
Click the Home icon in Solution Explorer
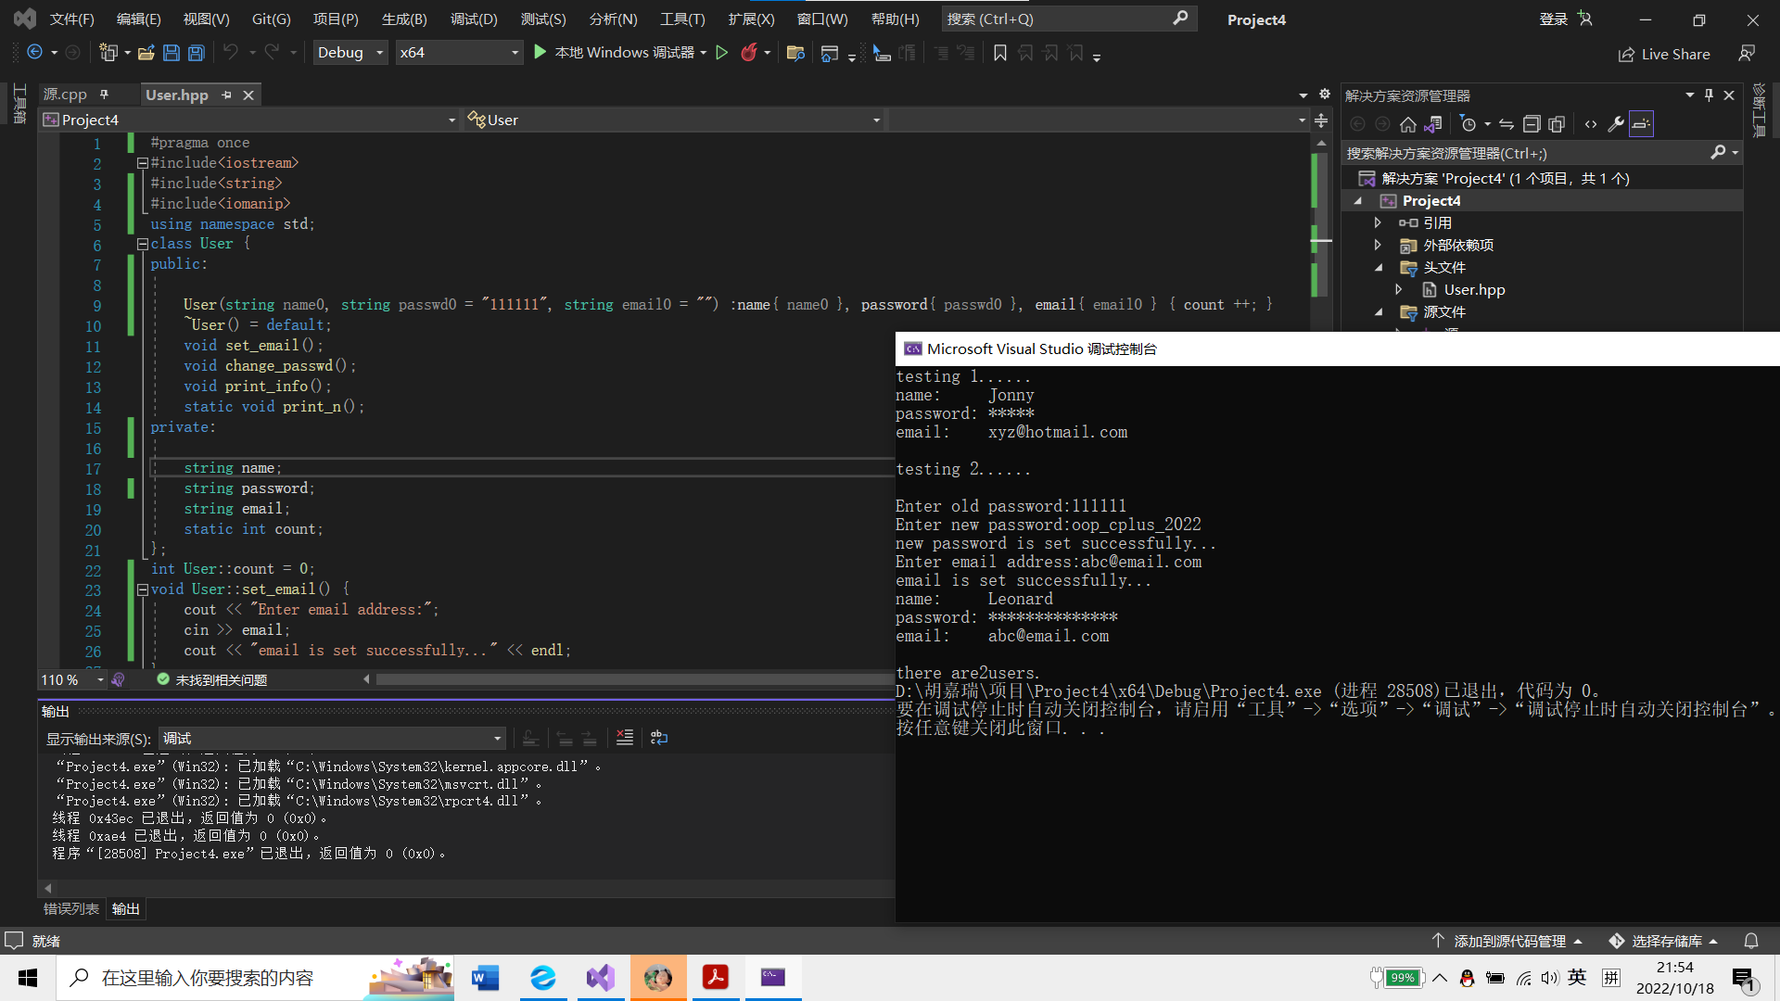1407,124
